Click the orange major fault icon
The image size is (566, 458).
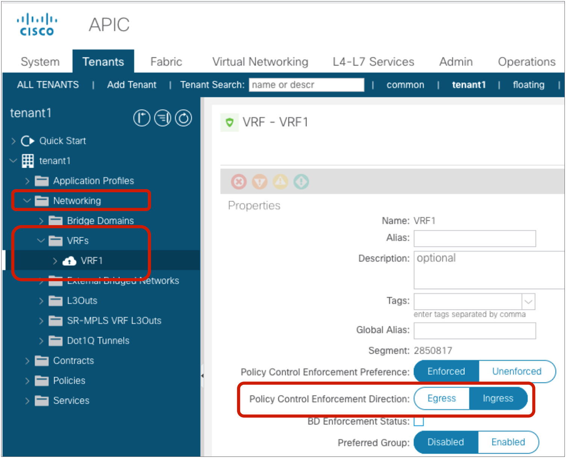[260, 182]
